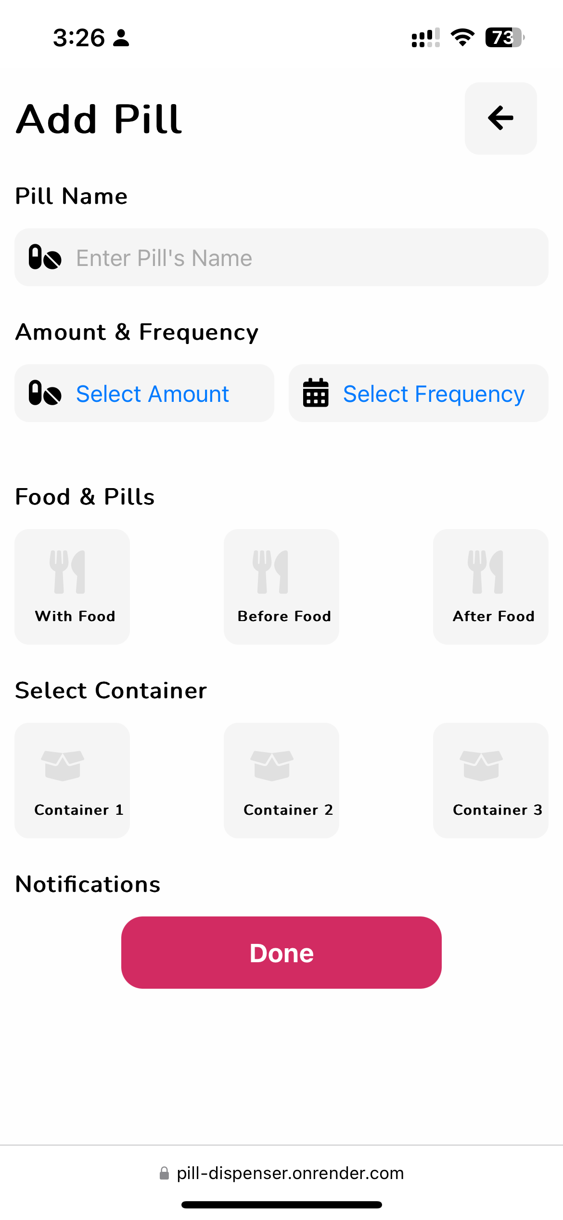Click the pill icon beside Select Amount
563x1220 pixels.
(45, 393)
